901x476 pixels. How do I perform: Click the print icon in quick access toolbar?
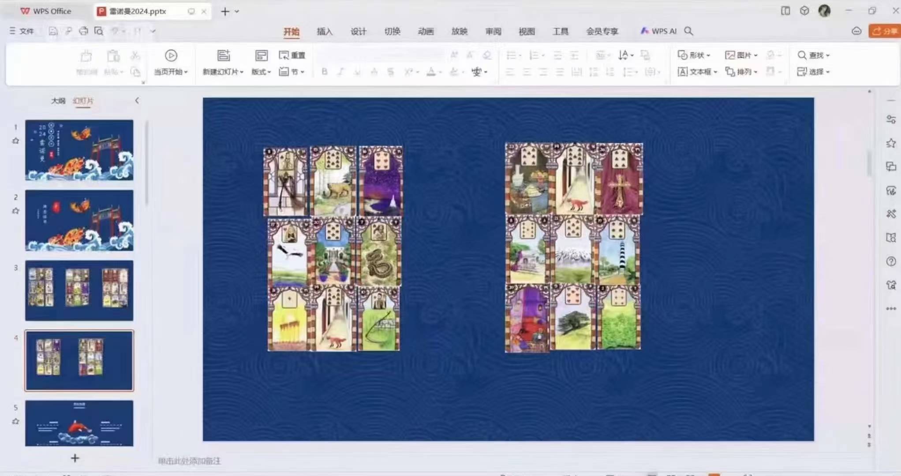click(83, 31)
